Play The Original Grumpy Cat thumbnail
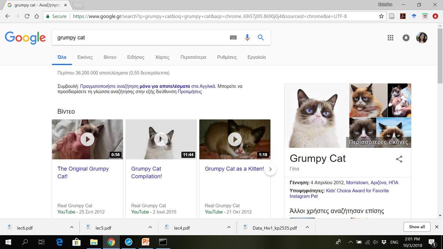 [87, 139]
